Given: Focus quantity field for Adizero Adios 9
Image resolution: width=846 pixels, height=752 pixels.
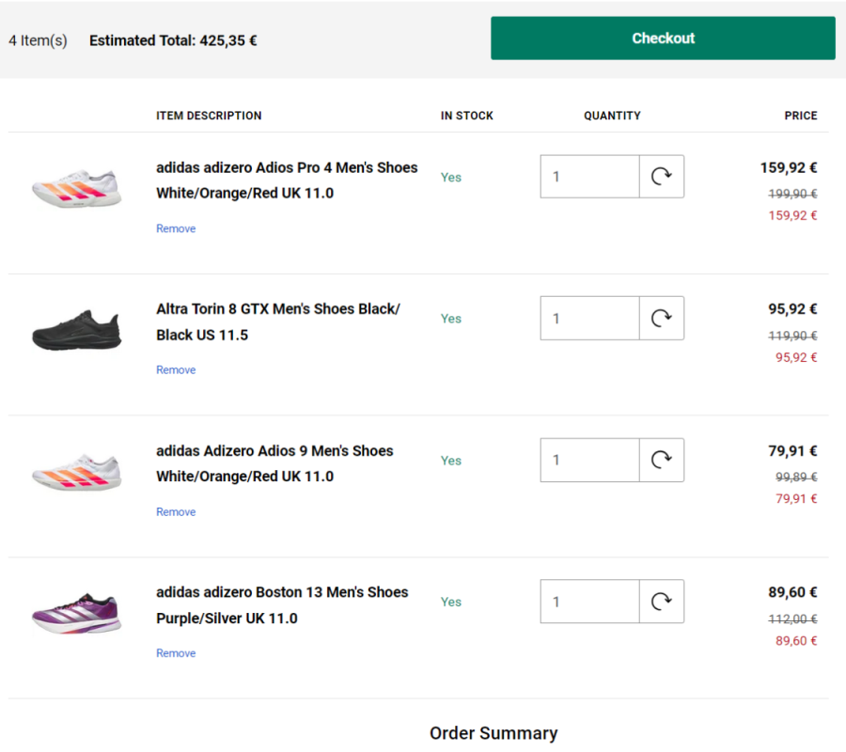Looking at the screenshot, I should pyautogui.click(x=589, y=461).
